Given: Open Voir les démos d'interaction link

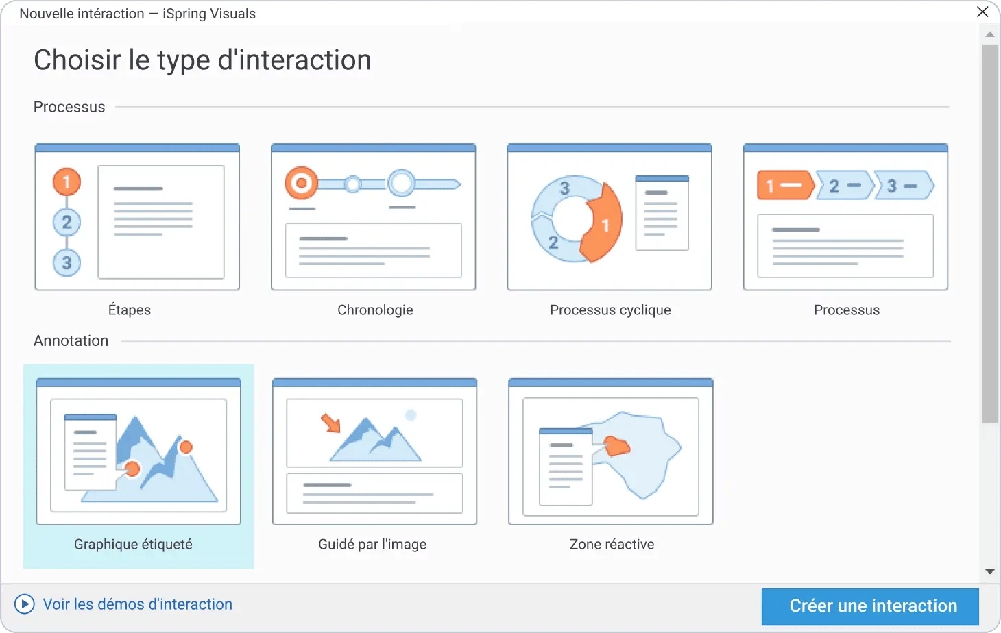Looking at the screenshot, I should pyautogui.click(x=138, y=604).
